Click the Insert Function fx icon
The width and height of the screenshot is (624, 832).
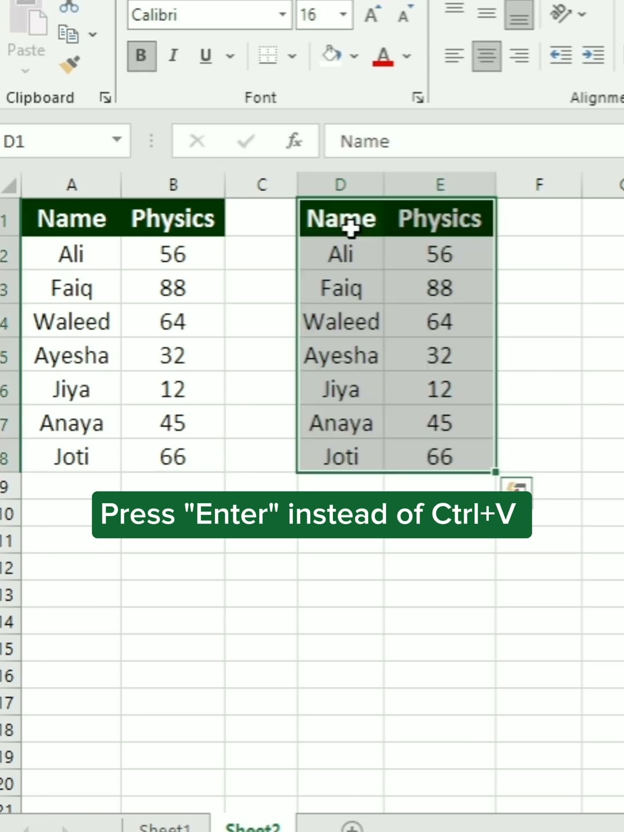(x=294, y=141)
